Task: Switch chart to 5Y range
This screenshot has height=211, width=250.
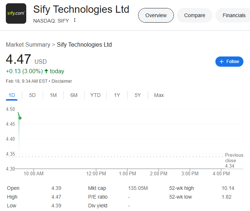Action: coord(138,95)
